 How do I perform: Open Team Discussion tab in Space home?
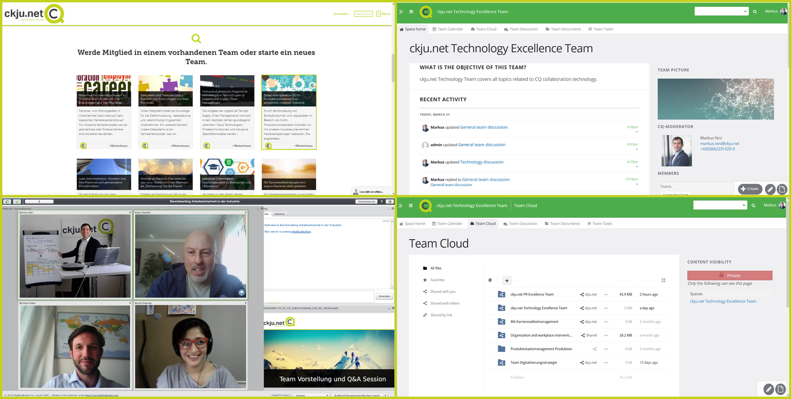click(x=521, y=29)
